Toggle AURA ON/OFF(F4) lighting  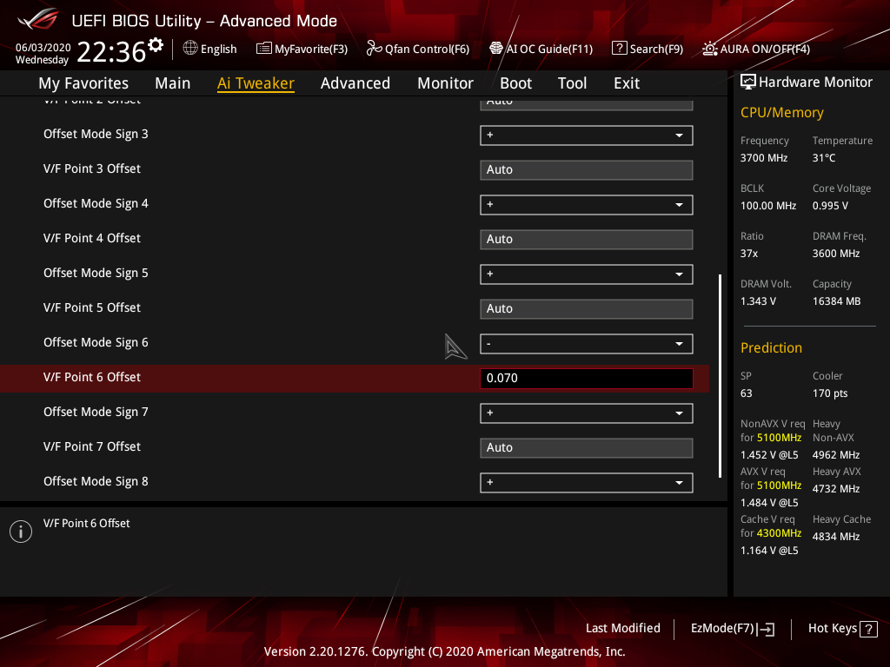coord(756,49)
